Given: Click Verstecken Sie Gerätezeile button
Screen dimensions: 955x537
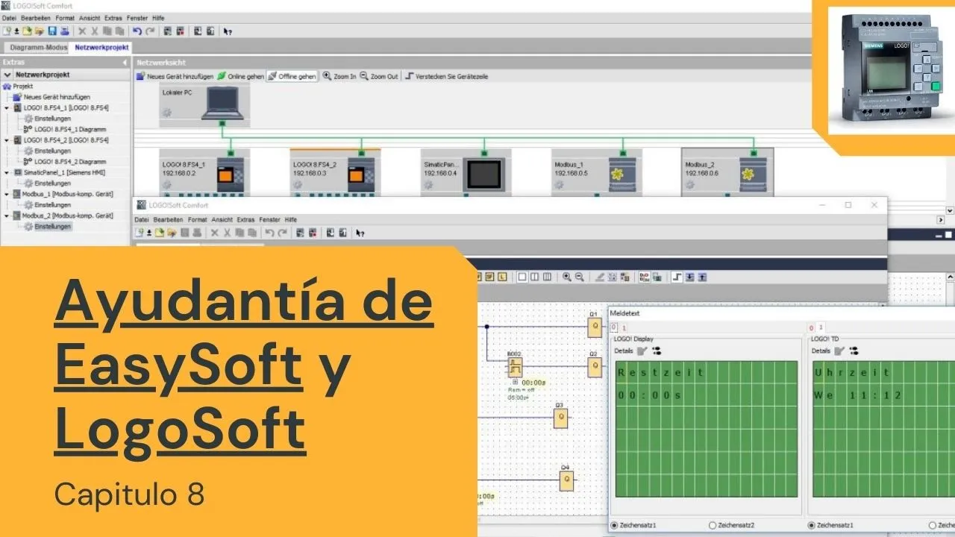Looking at the screenshot, I should (446, 76).
